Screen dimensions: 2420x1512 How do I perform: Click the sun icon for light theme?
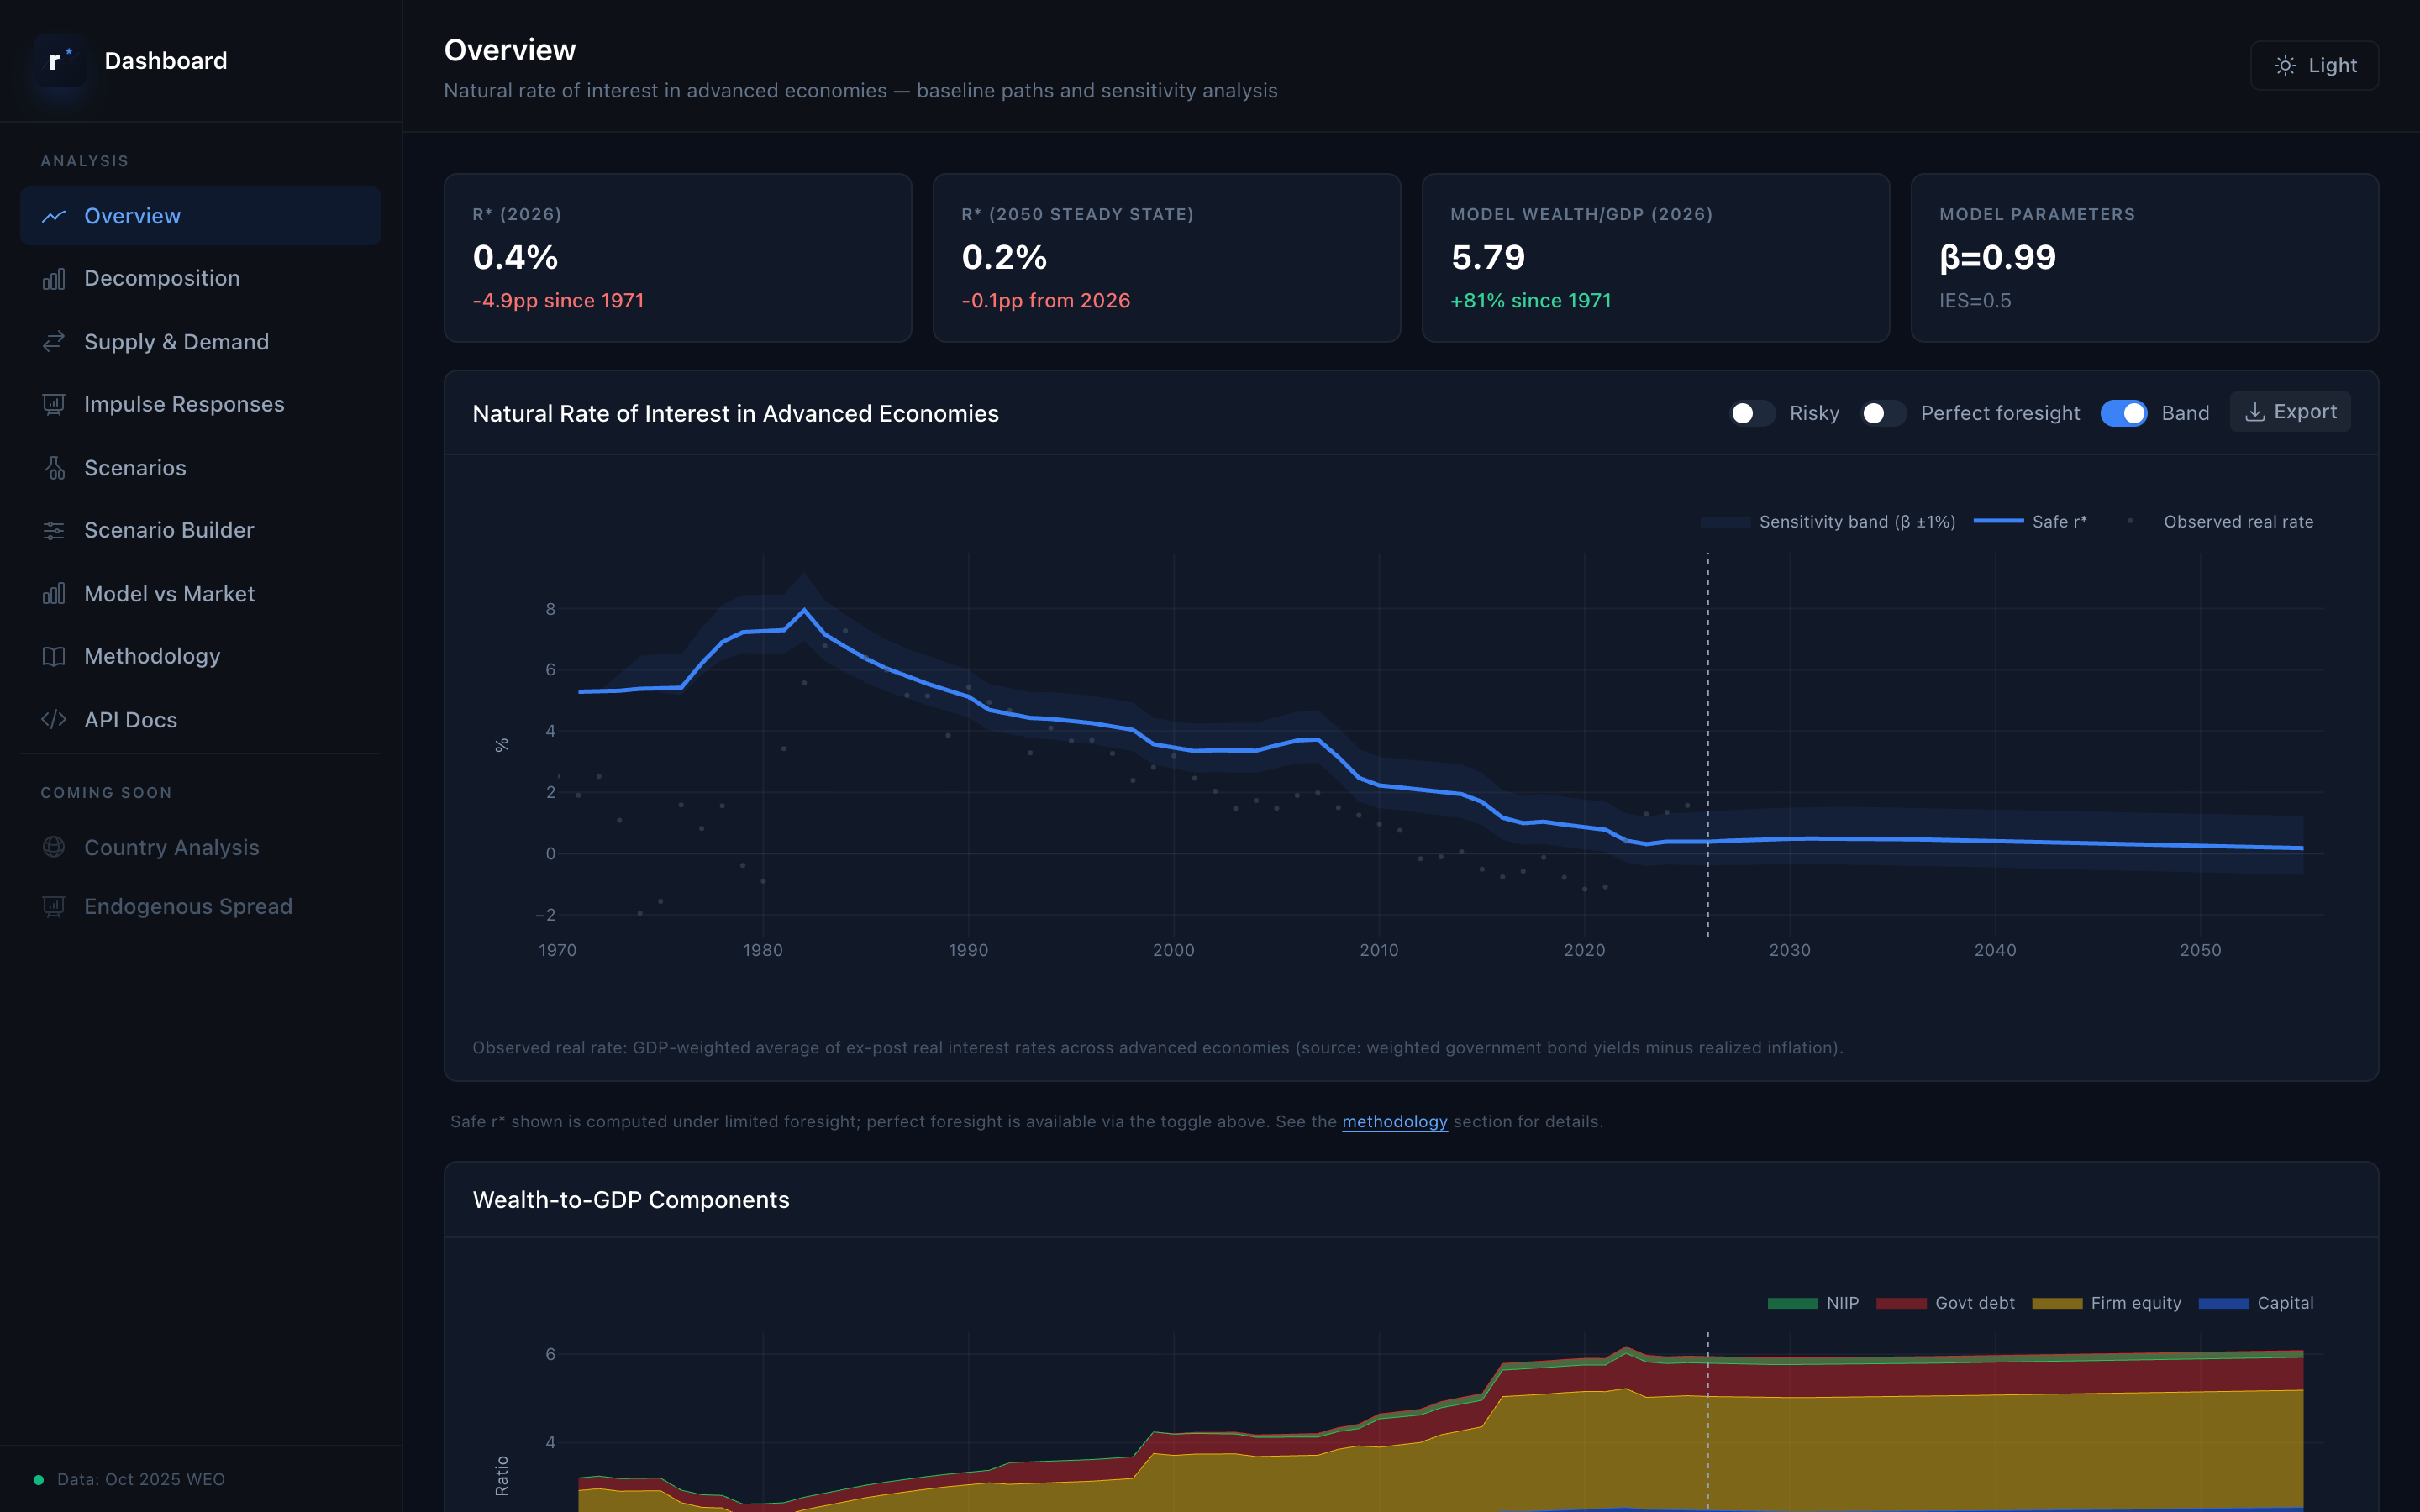tap(2285, 66)
